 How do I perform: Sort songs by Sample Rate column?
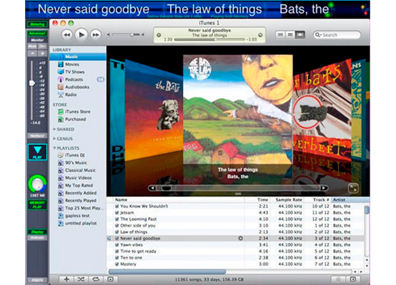pos(287,200)
